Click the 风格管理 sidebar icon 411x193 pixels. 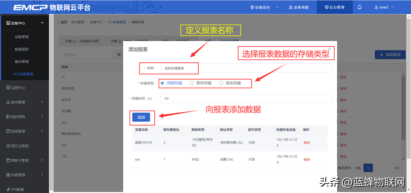tap(8, 175)
